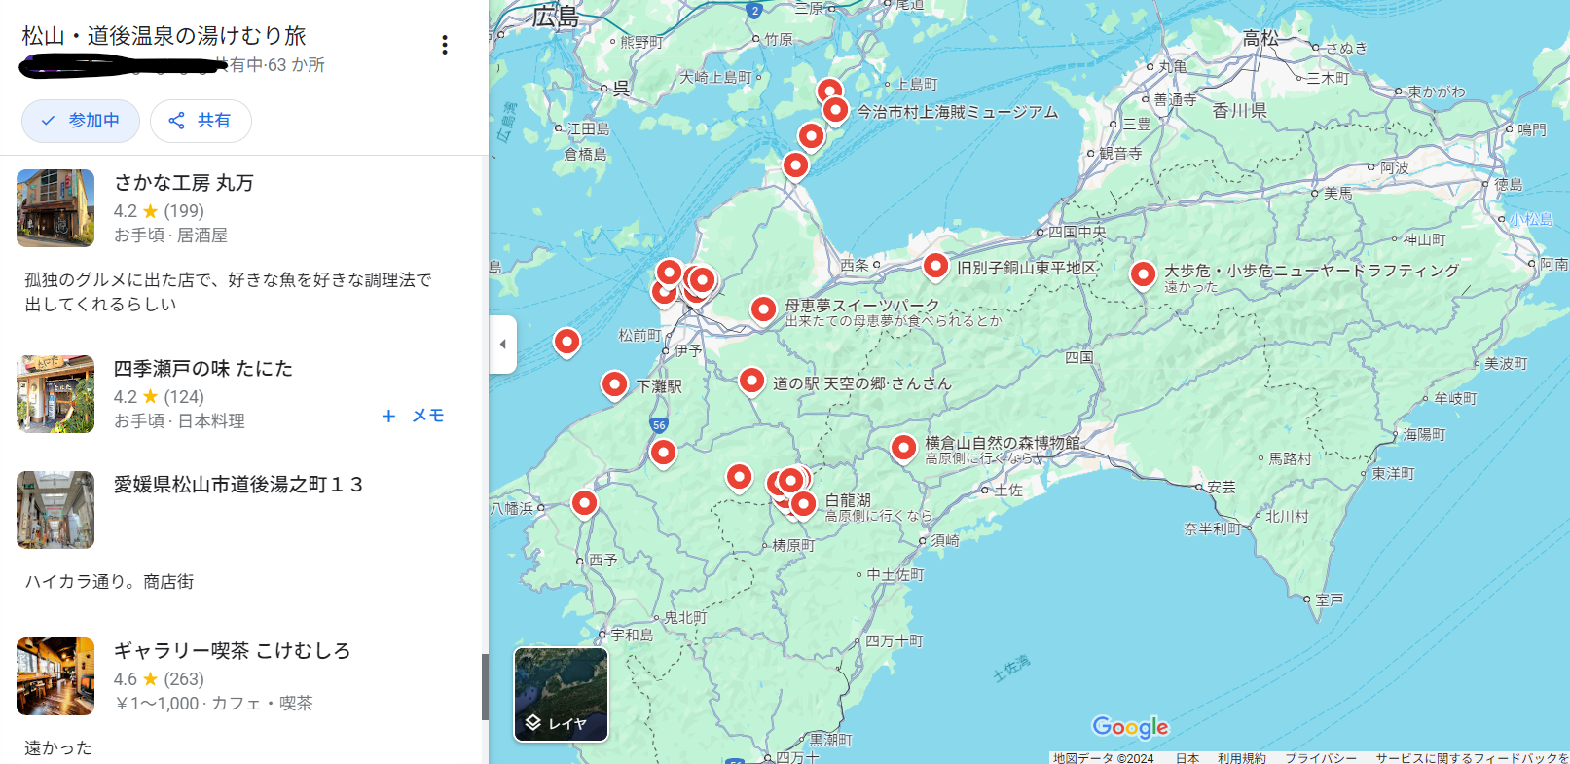Click the 4.6 rating of こけむしろ
Image resolution: width=1570 pixels, height=764 pixels.
[x=126, y=679]
